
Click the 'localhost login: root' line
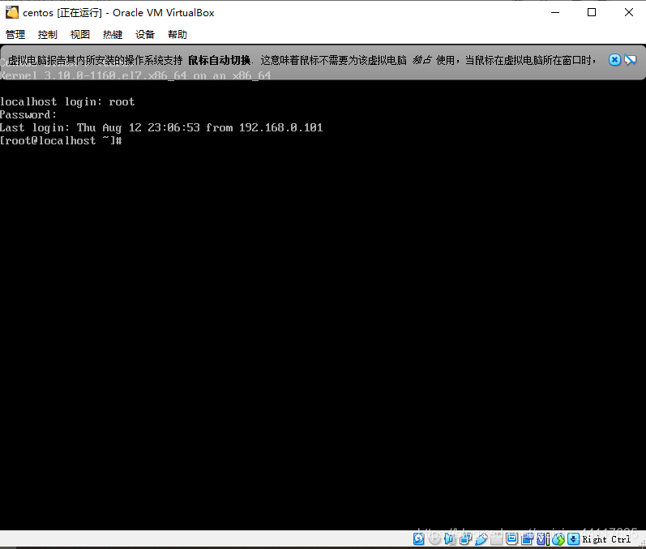[67, 102]
